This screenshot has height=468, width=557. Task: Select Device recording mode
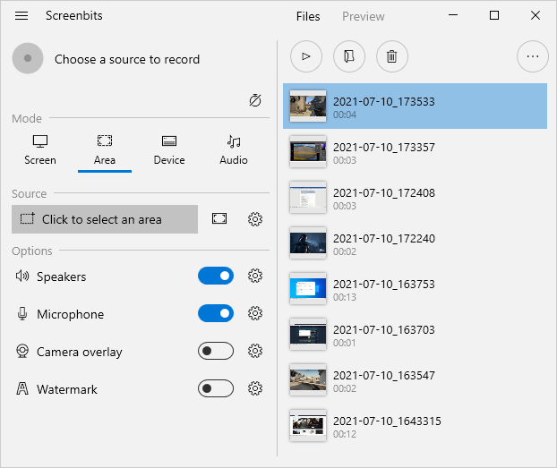[x=169, y=150]
